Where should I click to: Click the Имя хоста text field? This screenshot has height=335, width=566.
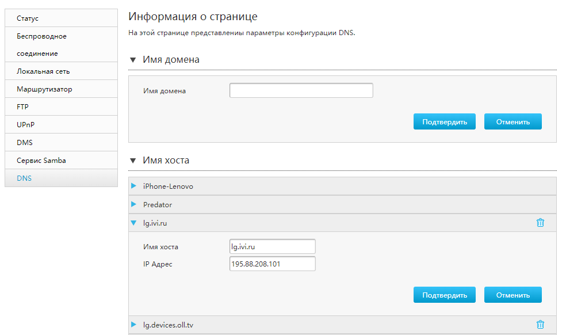point(272,247)
